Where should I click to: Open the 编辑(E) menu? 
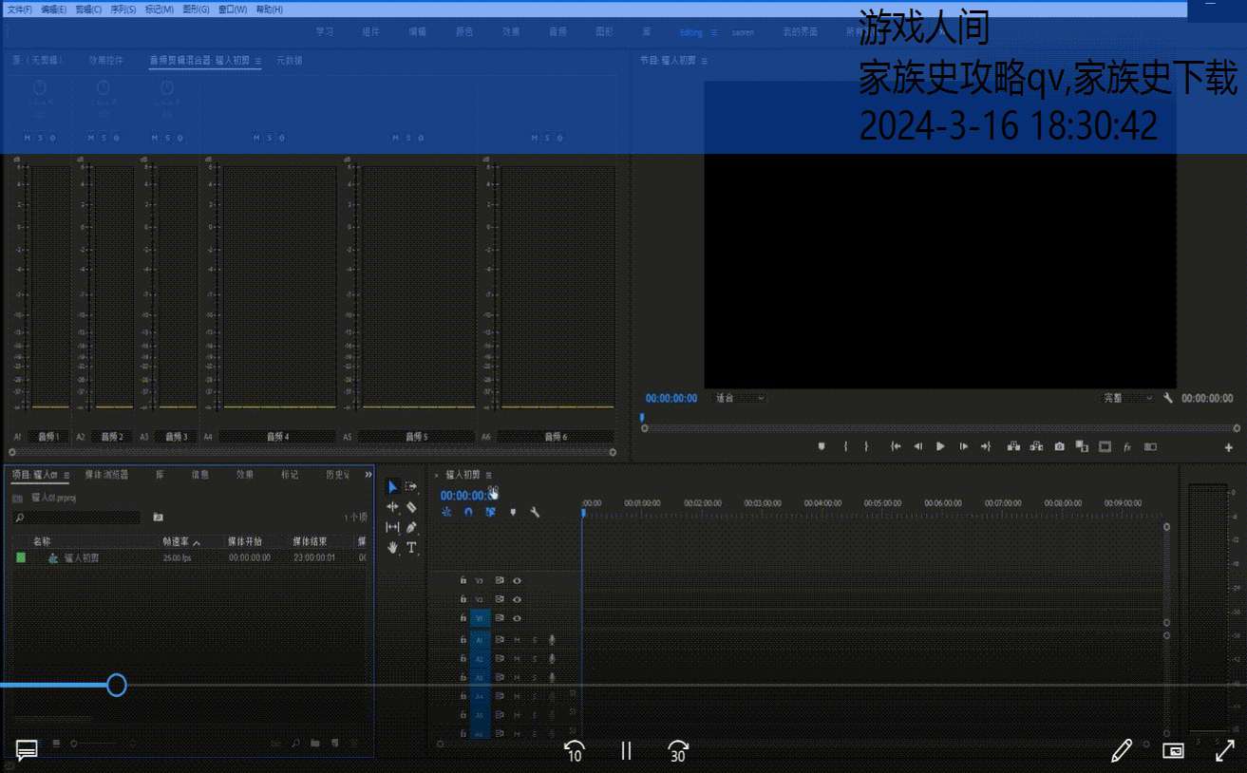click(54, 9)
